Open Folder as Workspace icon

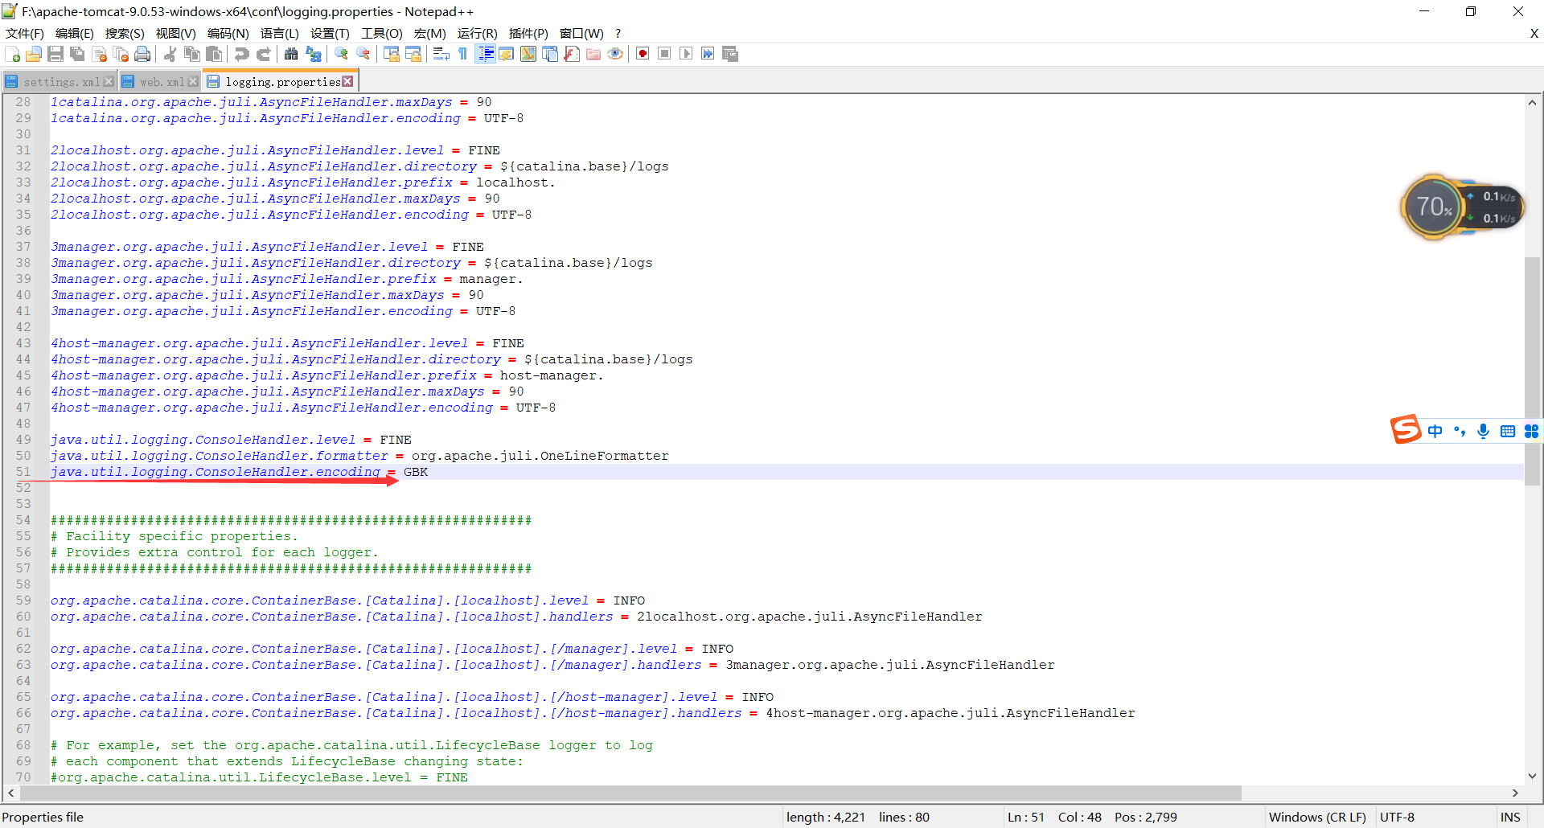click(593, 54)
